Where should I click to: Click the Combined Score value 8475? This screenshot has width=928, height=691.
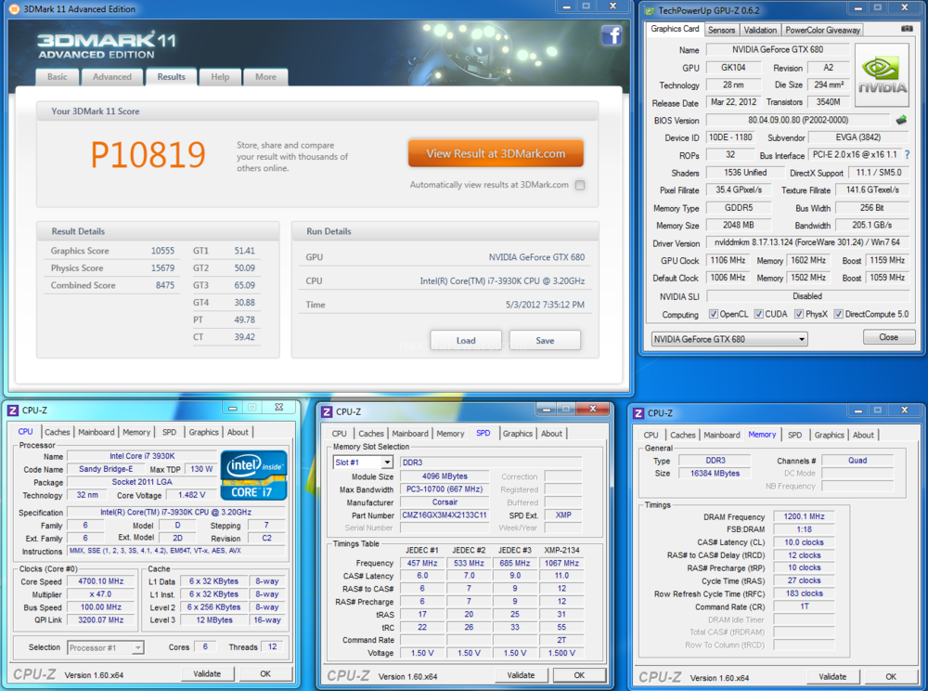click(x=165, y=285)
